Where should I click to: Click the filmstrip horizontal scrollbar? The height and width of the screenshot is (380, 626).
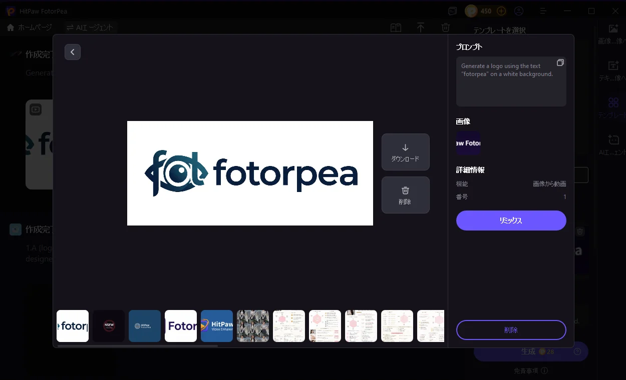pos(138,345)
